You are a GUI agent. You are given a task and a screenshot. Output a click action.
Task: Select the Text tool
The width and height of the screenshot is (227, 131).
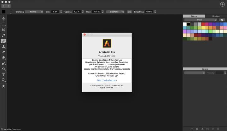point(3,74)
